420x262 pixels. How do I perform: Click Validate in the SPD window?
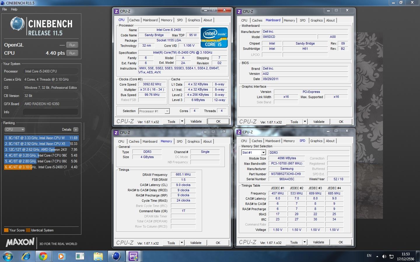click(318, 242)
